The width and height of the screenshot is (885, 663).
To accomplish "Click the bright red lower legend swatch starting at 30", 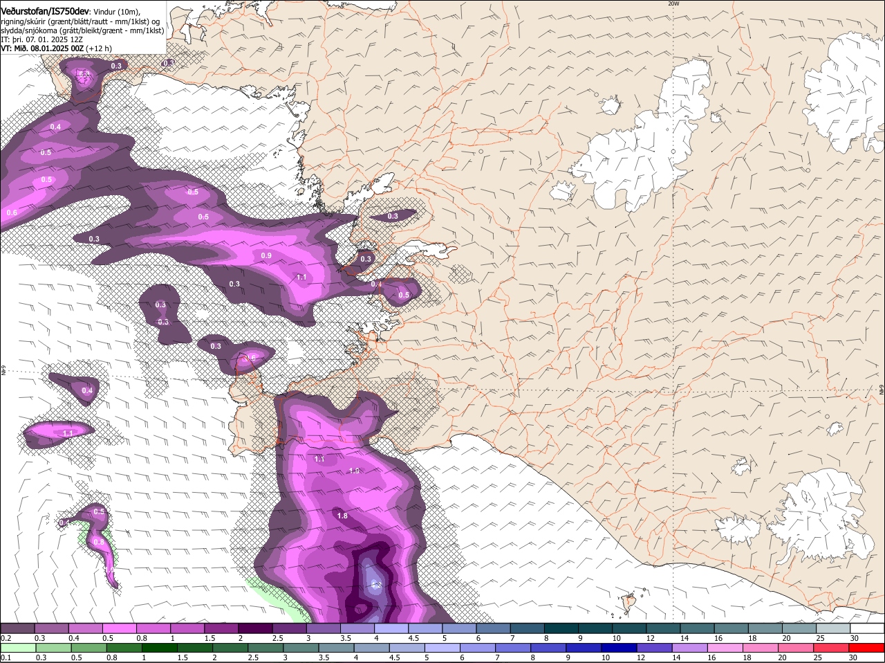I will (x=867, y=648).
